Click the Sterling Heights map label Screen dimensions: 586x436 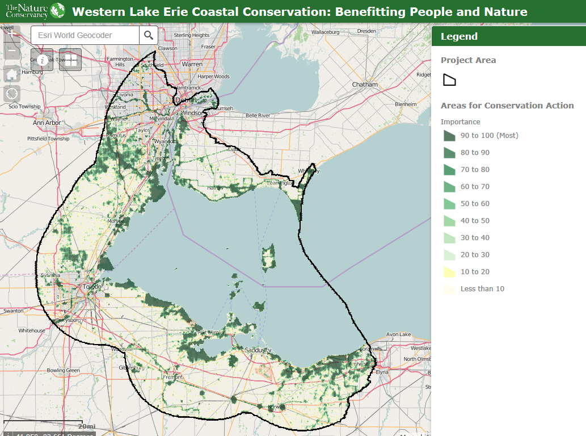[191, 35]
